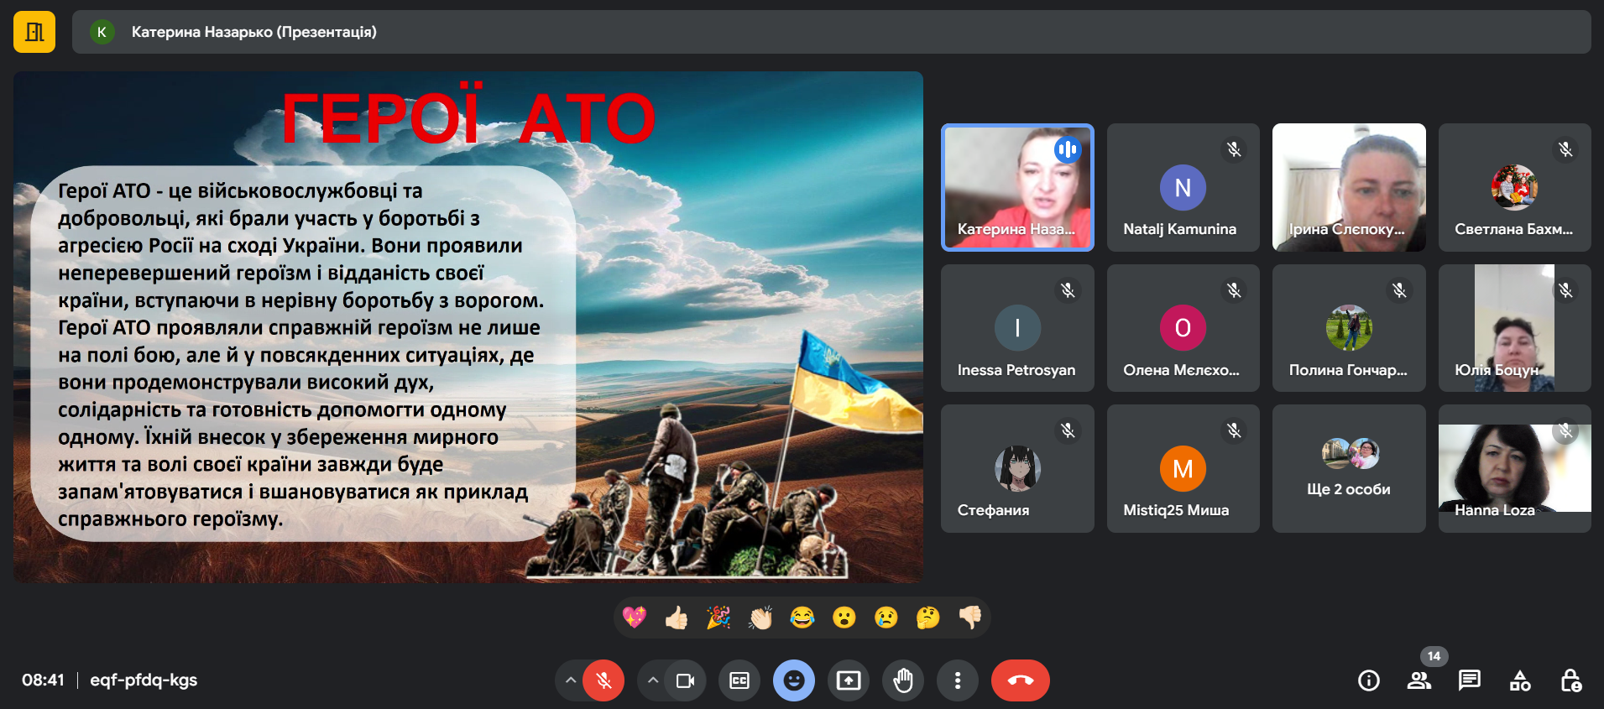Click the present screen share icon

[x=849, y=680]
